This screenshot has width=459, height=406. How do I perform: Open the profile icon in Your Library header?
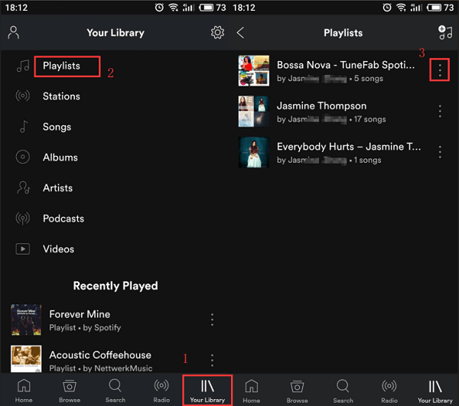point(13,33)
